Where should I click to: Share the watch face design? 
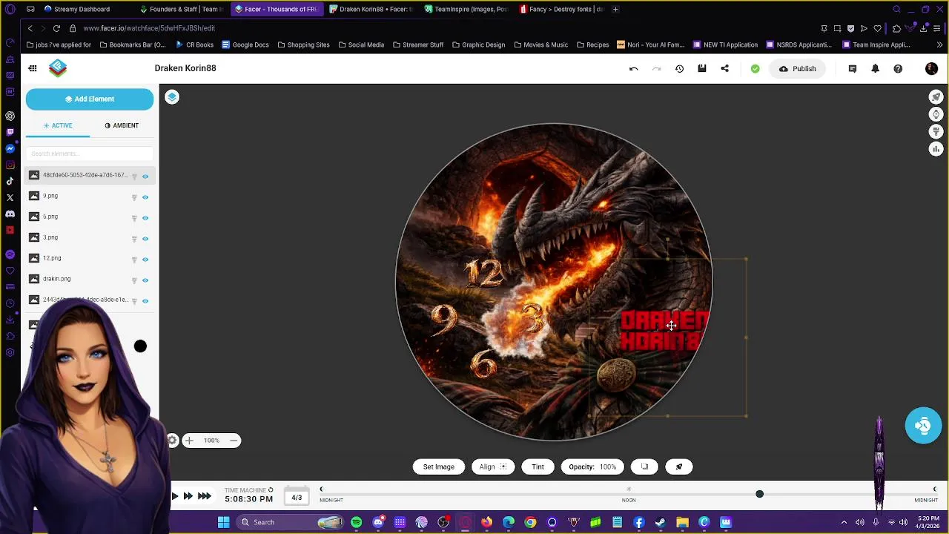point(724,69)
